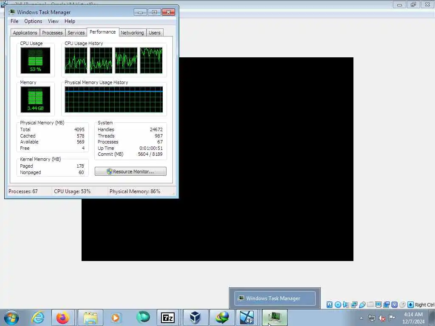
Task: Click the Total 4095 physical memory value
Action: pos(79,129)
